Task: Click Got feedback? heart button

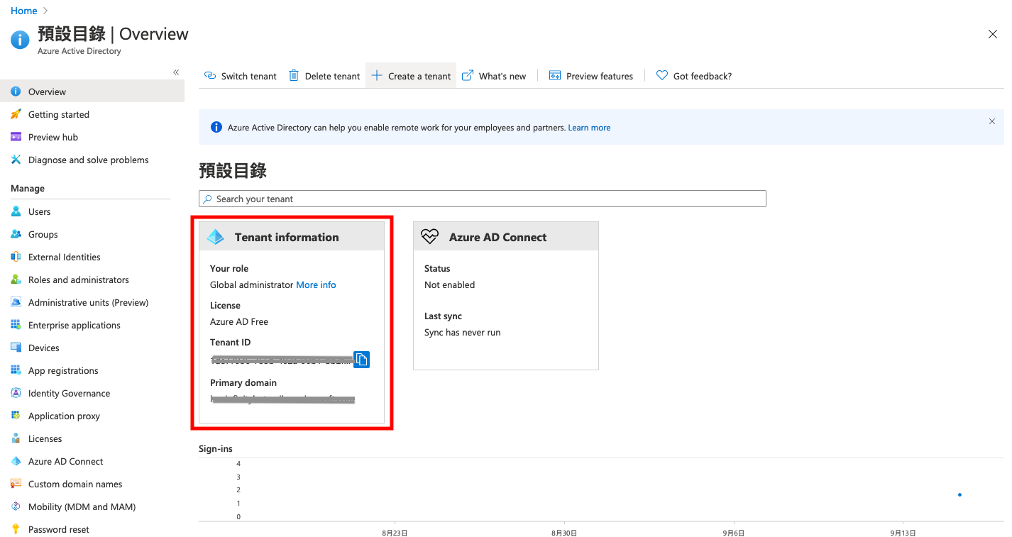Action: point(694,76)
